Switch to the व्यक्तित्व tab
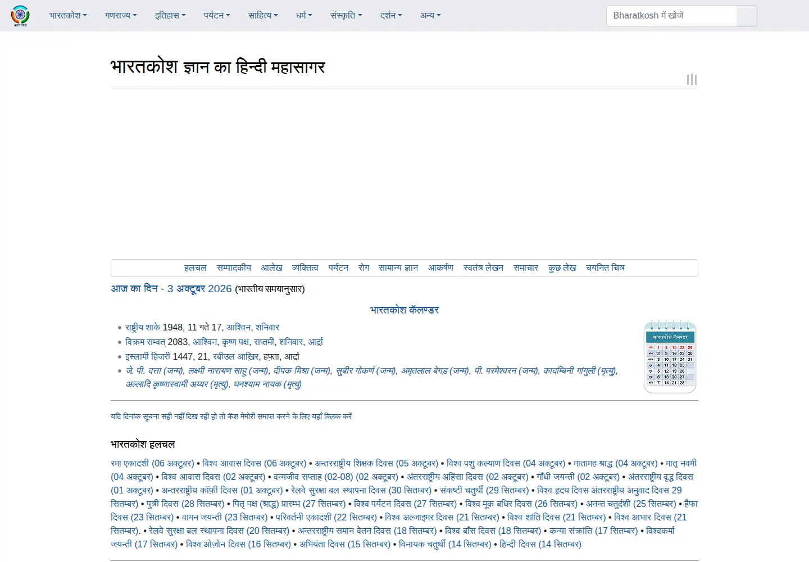 pyautogui.click(x=305, y=268)
